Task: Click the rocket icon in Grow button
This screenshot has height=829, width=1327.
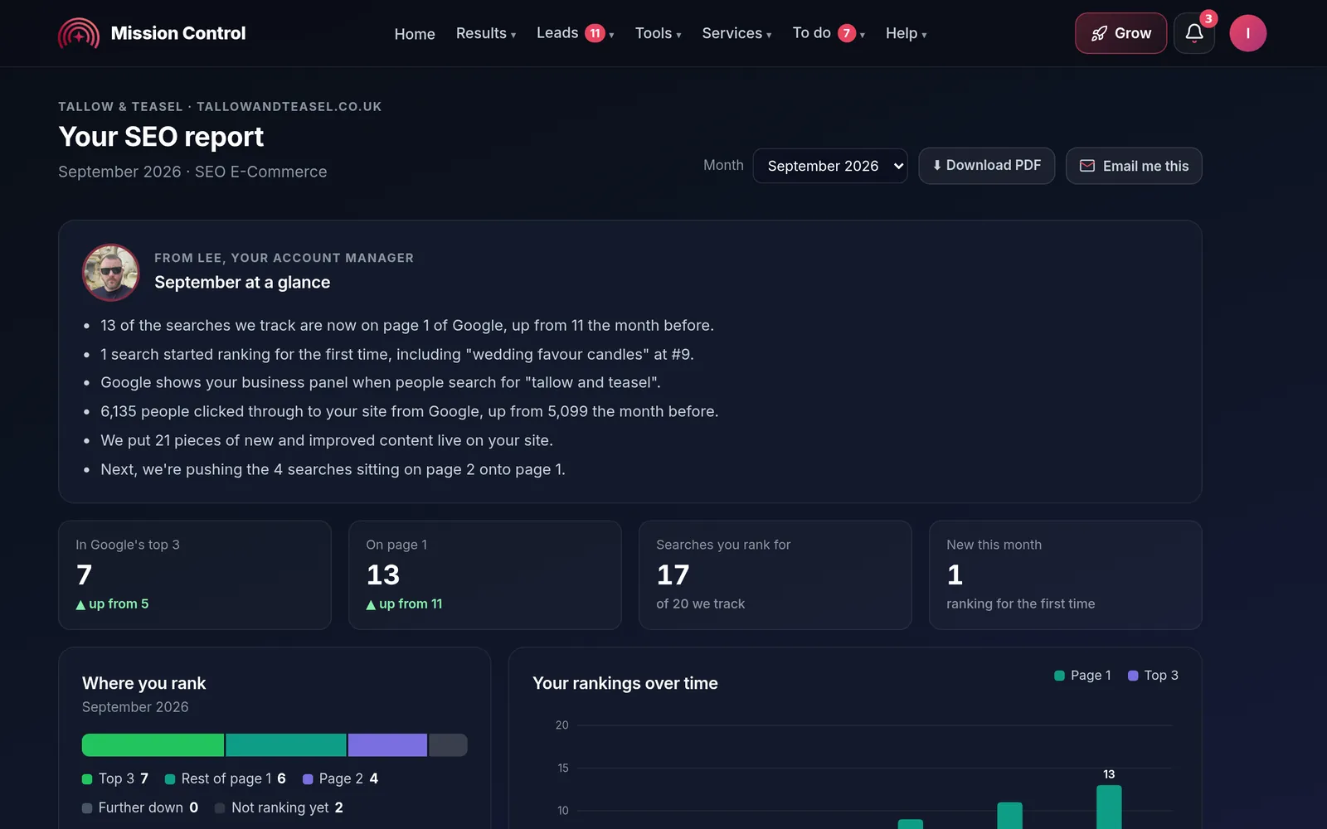Action: 1099,33
